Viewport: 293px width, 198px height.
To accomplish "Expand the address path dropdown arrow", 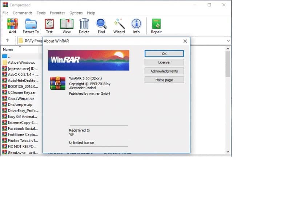I will pyautogui.click(x=228, y=41).
